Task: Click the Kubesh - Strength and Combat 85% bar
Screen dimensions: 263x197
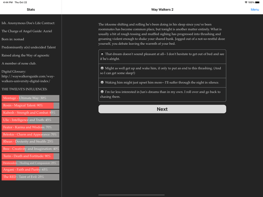Action: (x=30, y=113)
